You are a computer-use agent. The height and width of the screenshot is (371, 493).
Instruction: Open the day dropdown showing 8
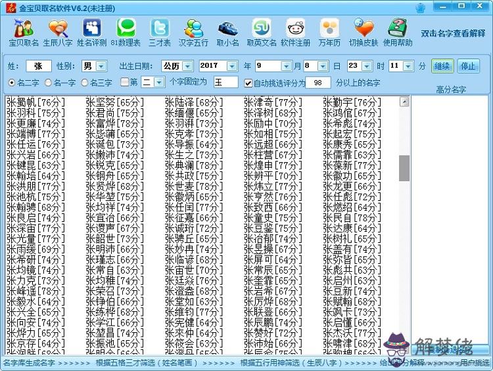coord(323,66)
